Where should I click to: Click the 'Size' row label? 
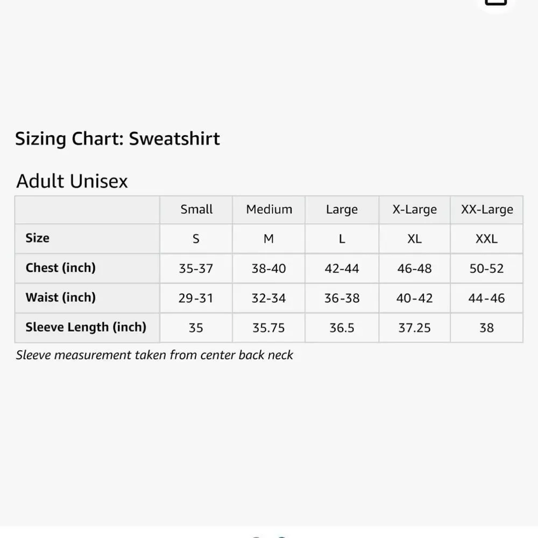tap(38, 238)
